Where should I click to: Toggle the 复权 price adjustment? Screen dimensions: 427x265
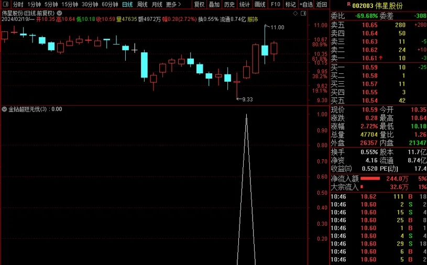pyautogui.click(x=199, y=4)
